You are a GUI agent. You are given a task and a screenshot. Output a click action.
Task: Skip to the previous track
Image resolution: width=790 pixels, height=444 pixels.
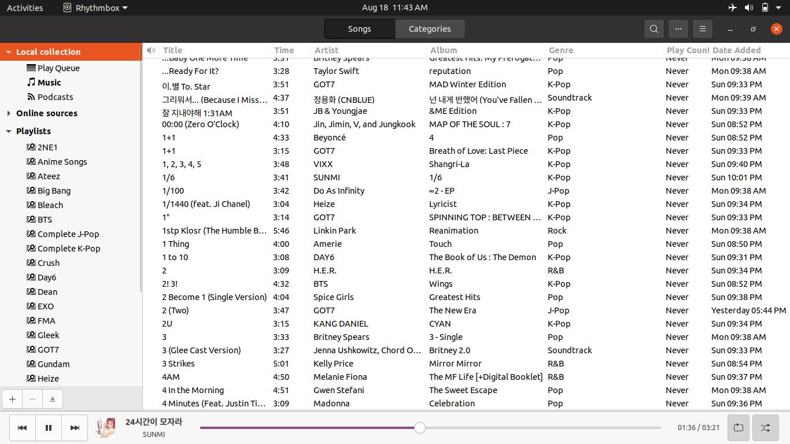pos(23,428)
